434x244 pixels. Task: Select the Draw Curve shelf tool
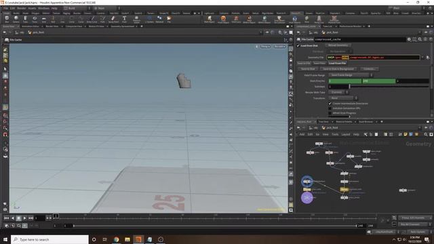point(92,19)
